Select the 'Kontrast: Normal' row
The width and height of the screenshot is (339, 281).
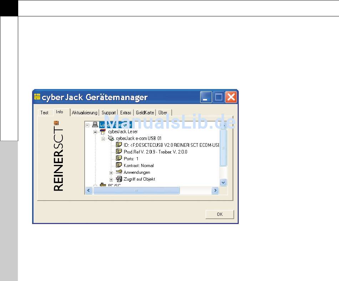(x=138, y=166)
